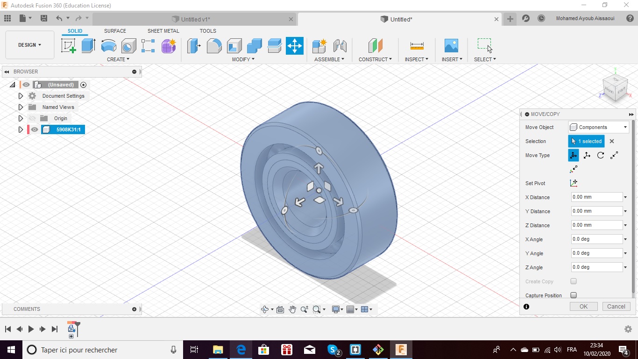Image resolution: width=638 pixels, height=359 pixels.
Task: Open Windows Start menu
Action: (x=10, y=349)
